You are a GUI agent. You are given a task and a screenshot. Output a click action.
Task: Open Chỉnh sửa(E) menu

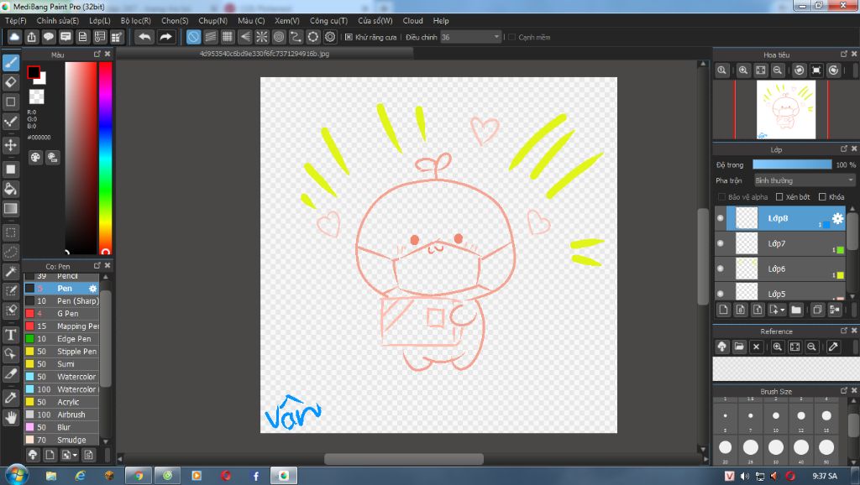(58, 21)
